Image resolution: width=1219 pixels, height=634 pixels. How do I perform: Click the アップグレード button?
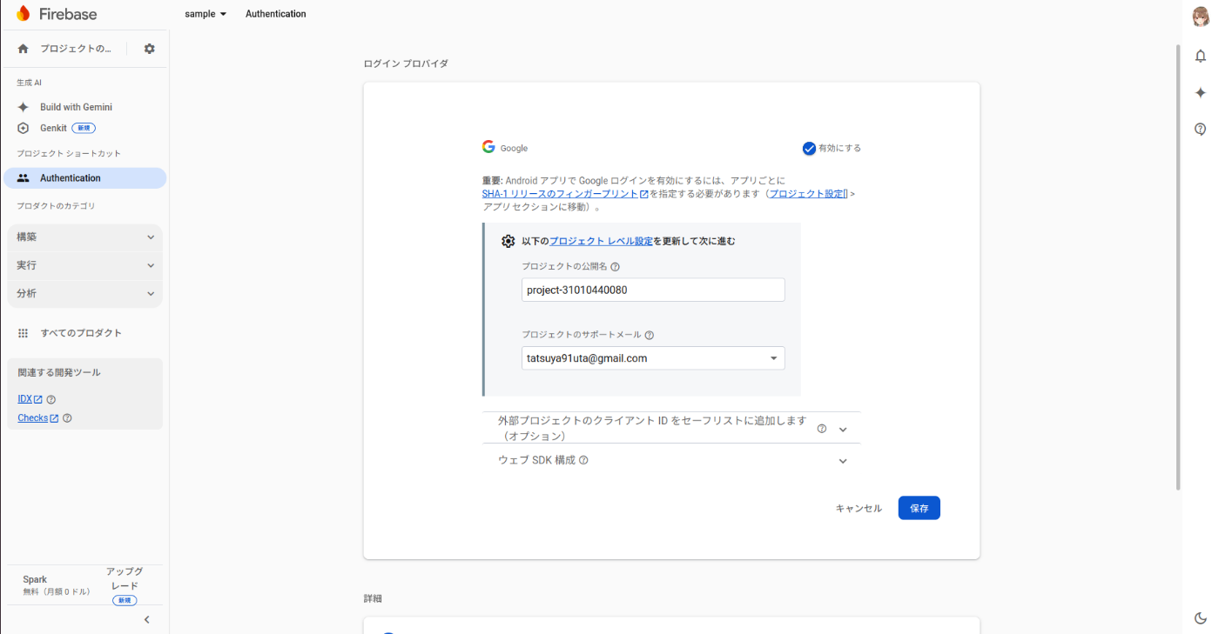125,585
